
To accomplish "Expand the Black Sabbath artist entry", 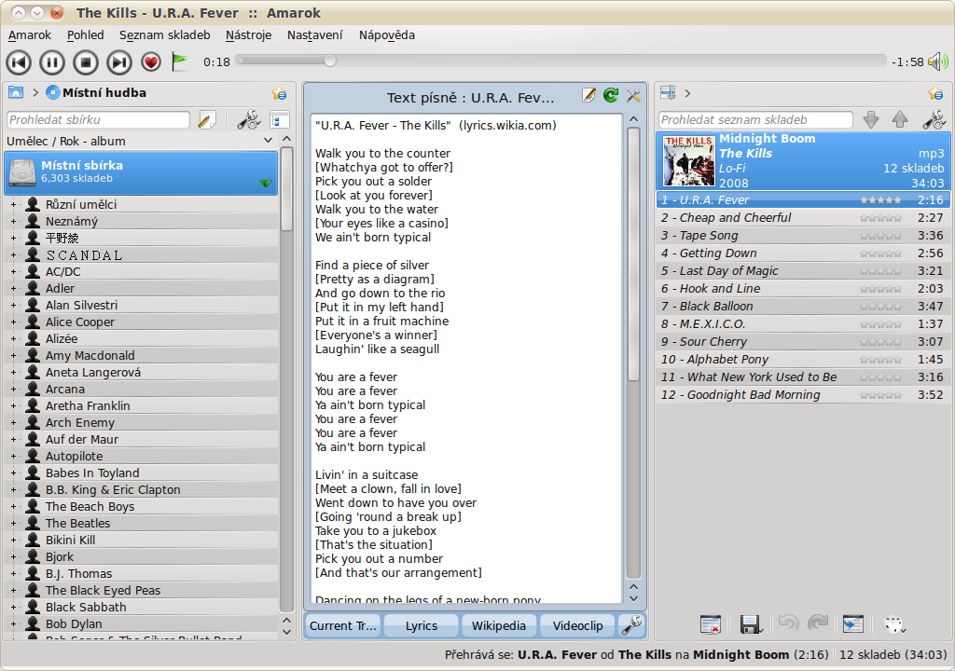I will [13, 607].
